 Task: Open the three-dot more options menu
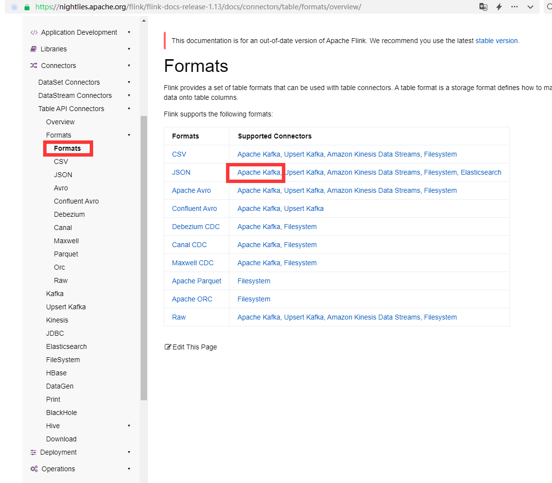click(x=514, y=7)
